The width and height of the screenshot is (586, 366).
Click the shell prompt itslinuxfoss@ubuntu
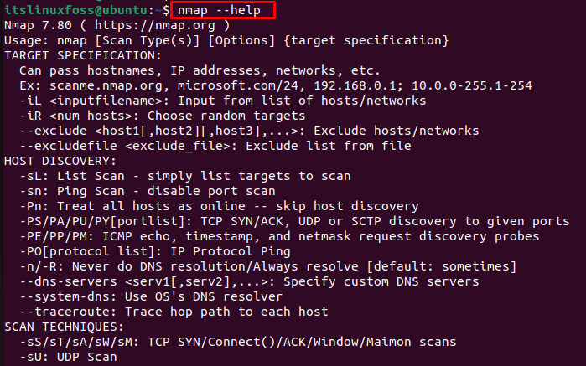coord(76,10)
